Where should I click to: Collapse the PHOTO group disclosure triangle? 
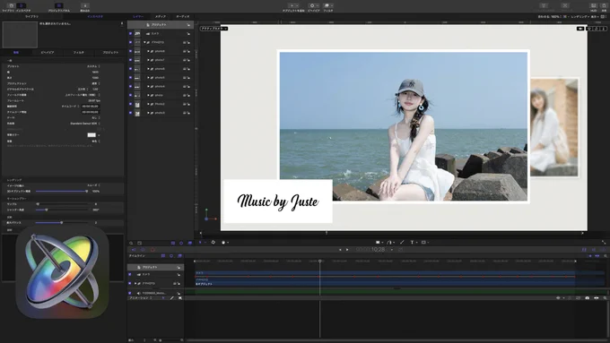[144, 42]
